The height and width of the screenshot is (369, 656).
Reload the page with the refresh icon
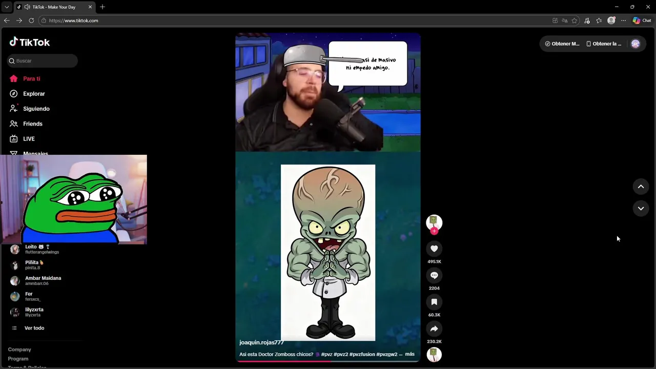31,20
